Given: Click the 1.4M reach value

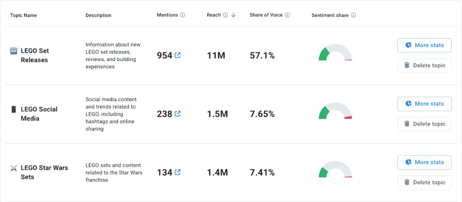Looking at the screenshot, I should tap(218, 172).
